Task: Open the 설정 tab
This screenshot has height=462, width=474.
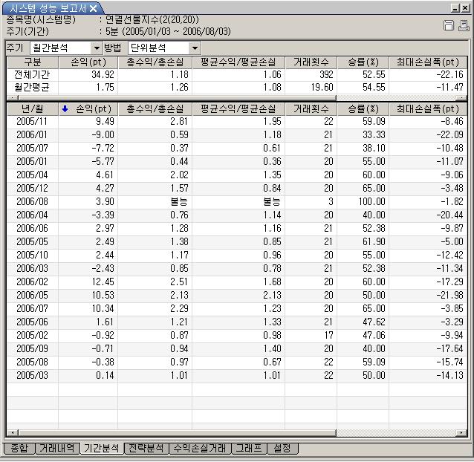Action: coord(282,449)
